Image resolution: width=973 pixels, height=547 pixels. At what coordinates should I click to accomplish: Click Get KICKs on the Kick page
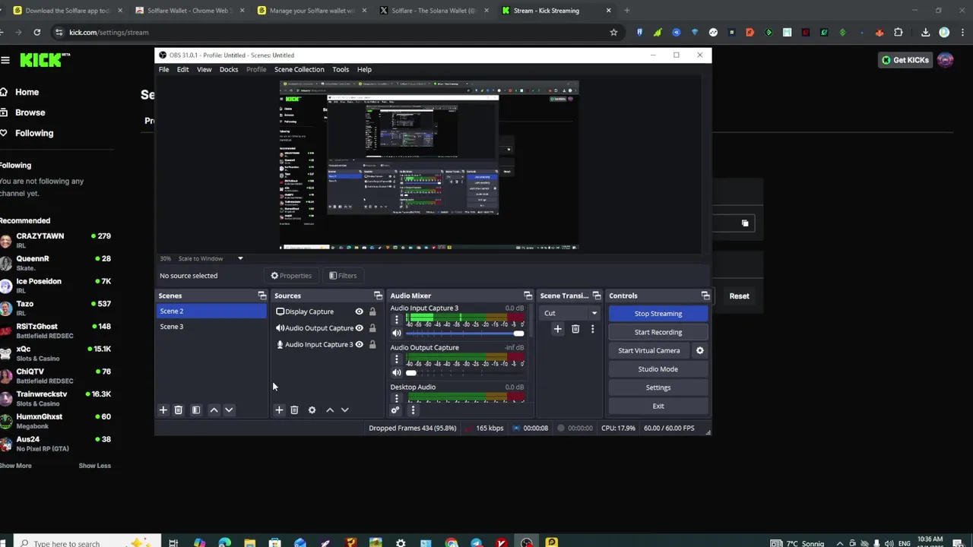coord(905,60)
